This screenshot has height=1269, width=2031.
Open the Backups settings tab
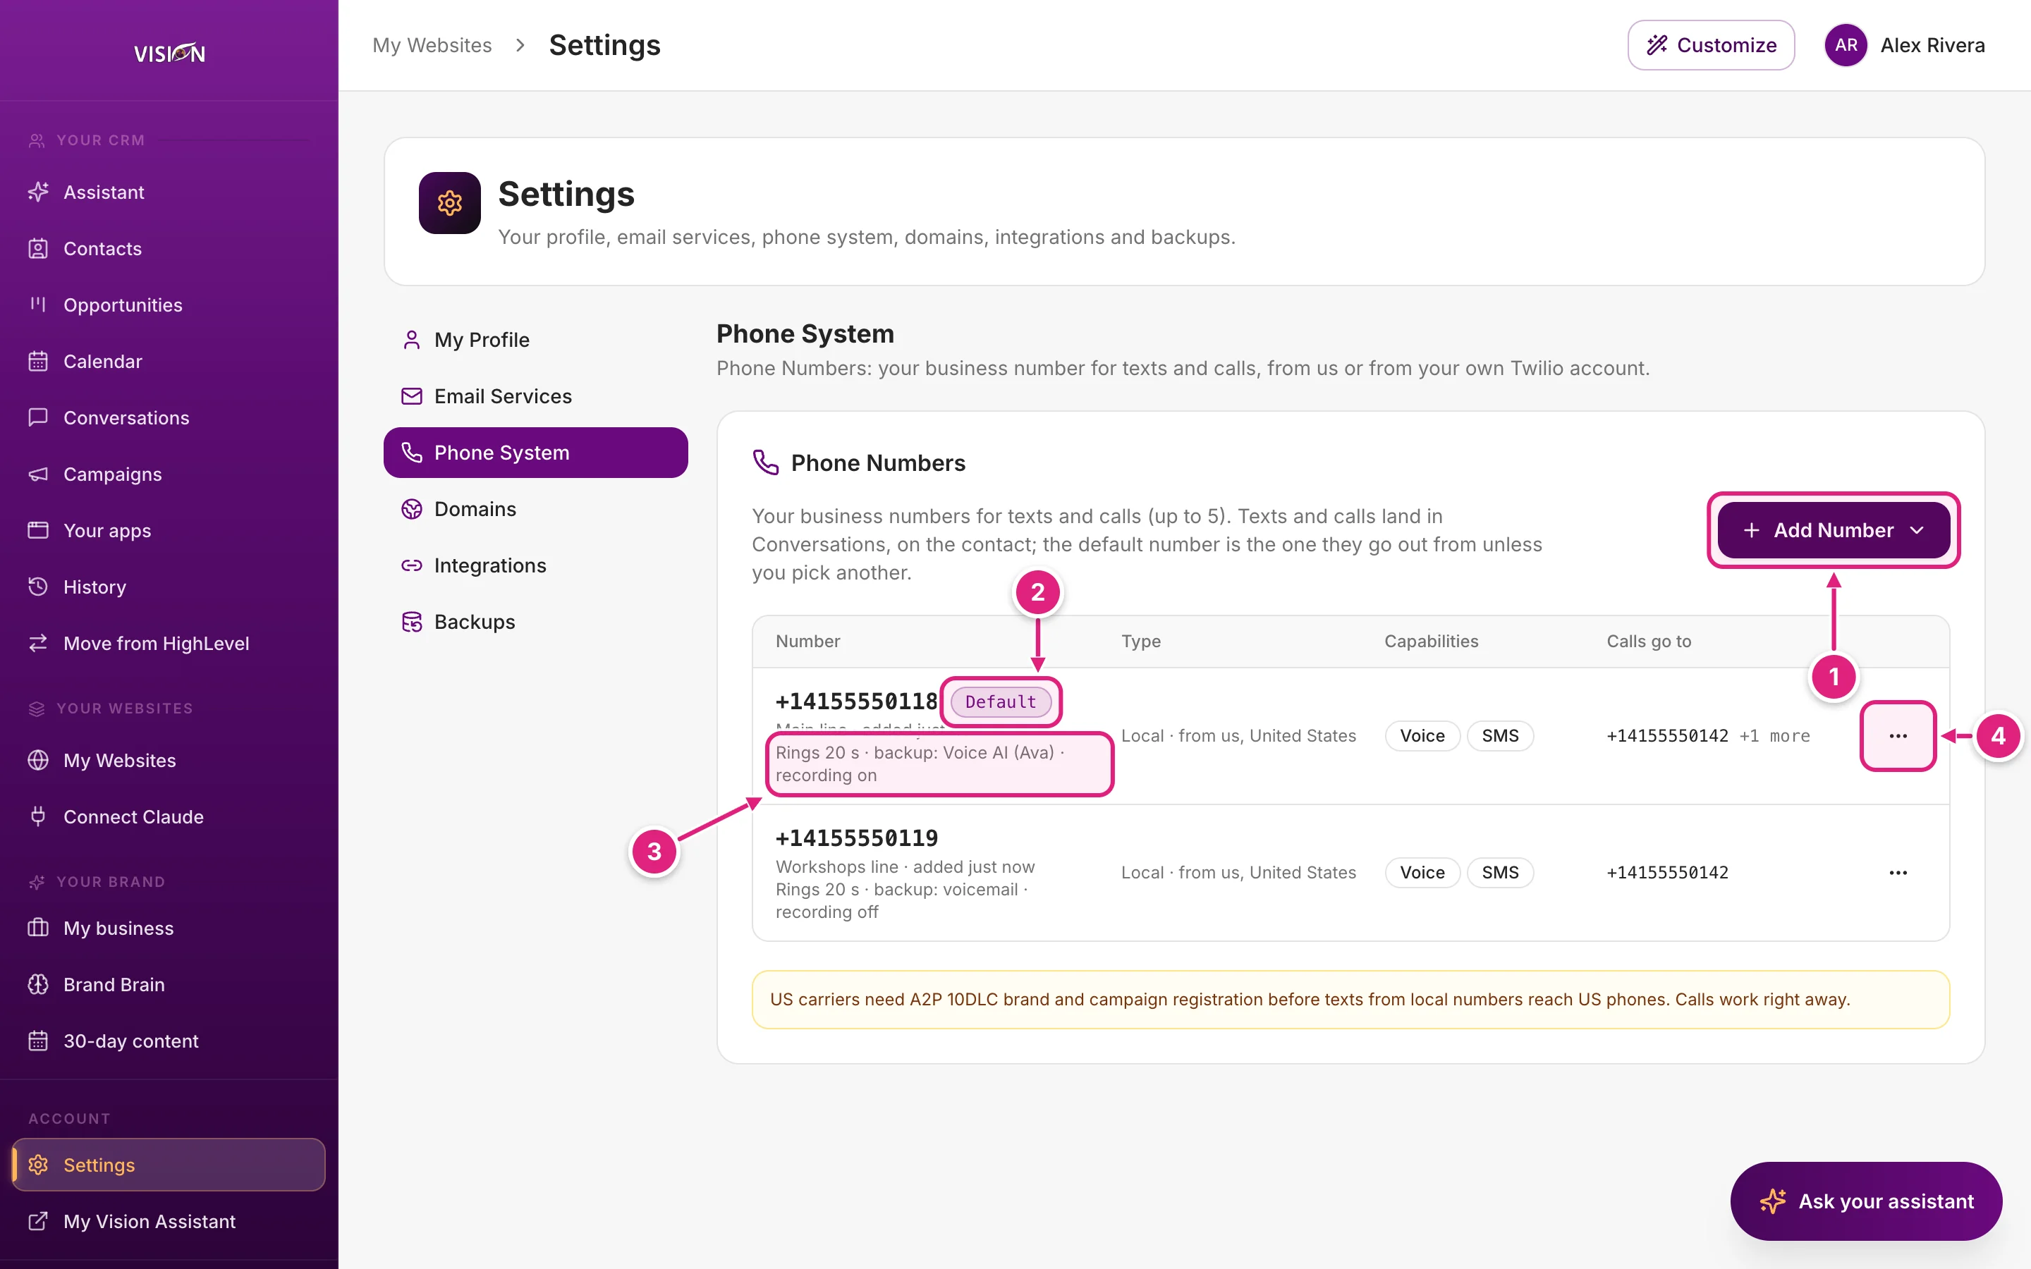click(x=535, y=622)
